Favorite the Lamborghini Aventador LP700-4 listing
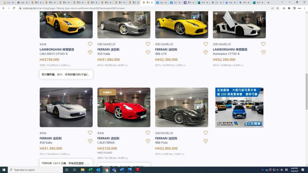 pyautogui.click(x=263, y=44)
